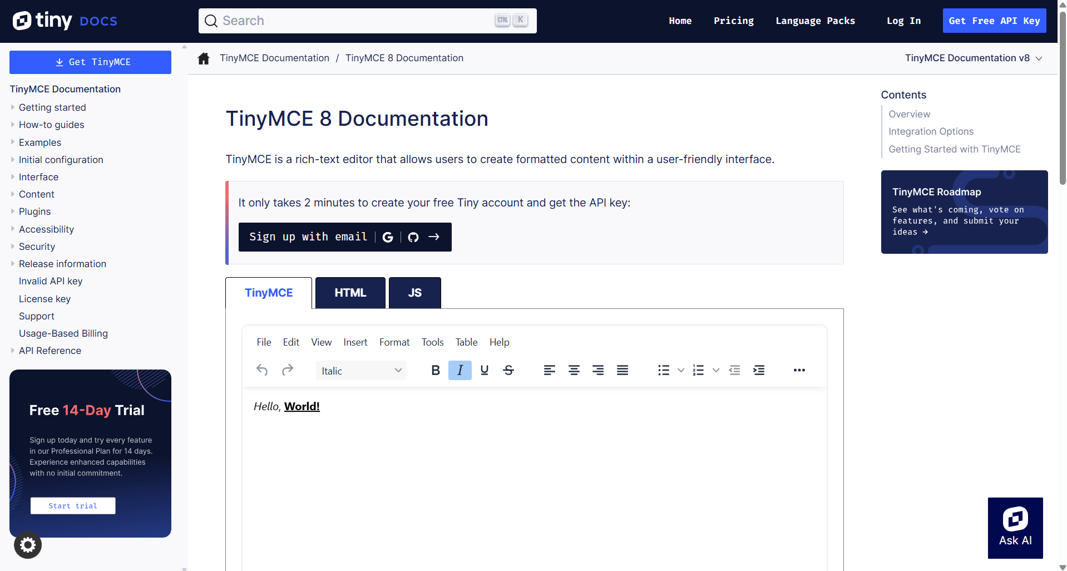Image resolution: width=1067 pixels, height=571 pixels.
Task: Expand the Getting started sidebar section
Action: [52, 107]
